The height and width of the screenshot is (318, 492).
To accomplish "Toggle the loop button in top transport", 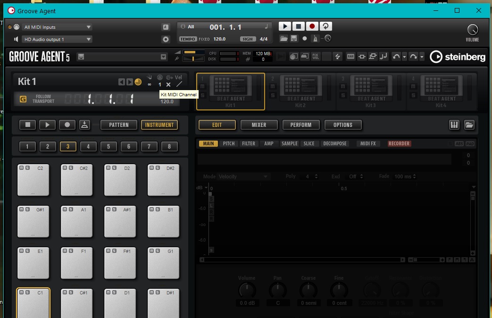I will tap(325, 26).
